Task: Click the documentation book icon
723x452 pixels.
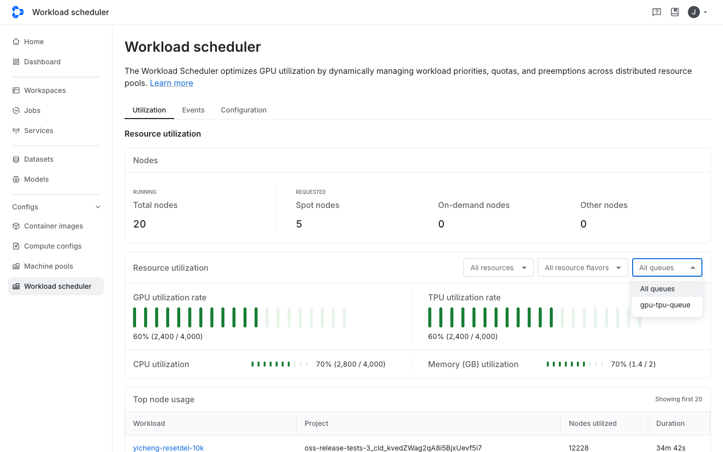Action: click(675, 12)
